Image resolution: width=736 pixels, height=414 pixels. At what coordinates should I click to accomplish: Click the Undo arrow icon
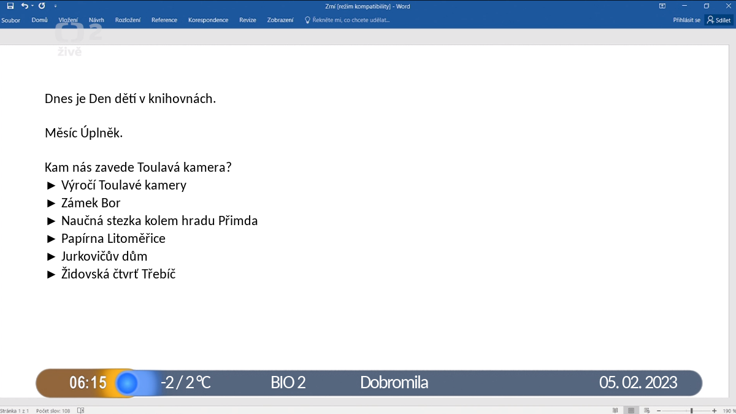coord(24,6)
